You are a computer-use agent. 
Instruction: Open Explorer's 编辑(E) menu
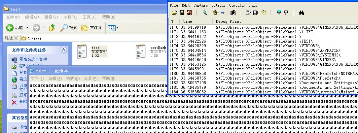[x=32, y=17]
